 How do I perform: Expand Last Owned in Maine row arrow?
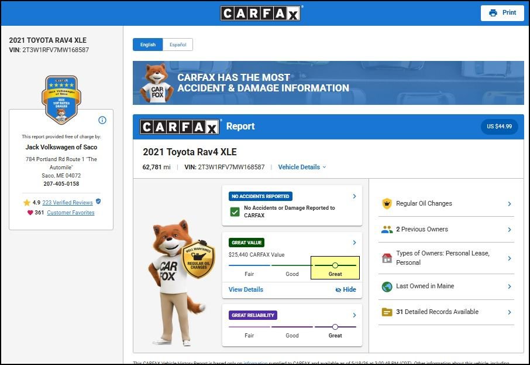point(510,286)
